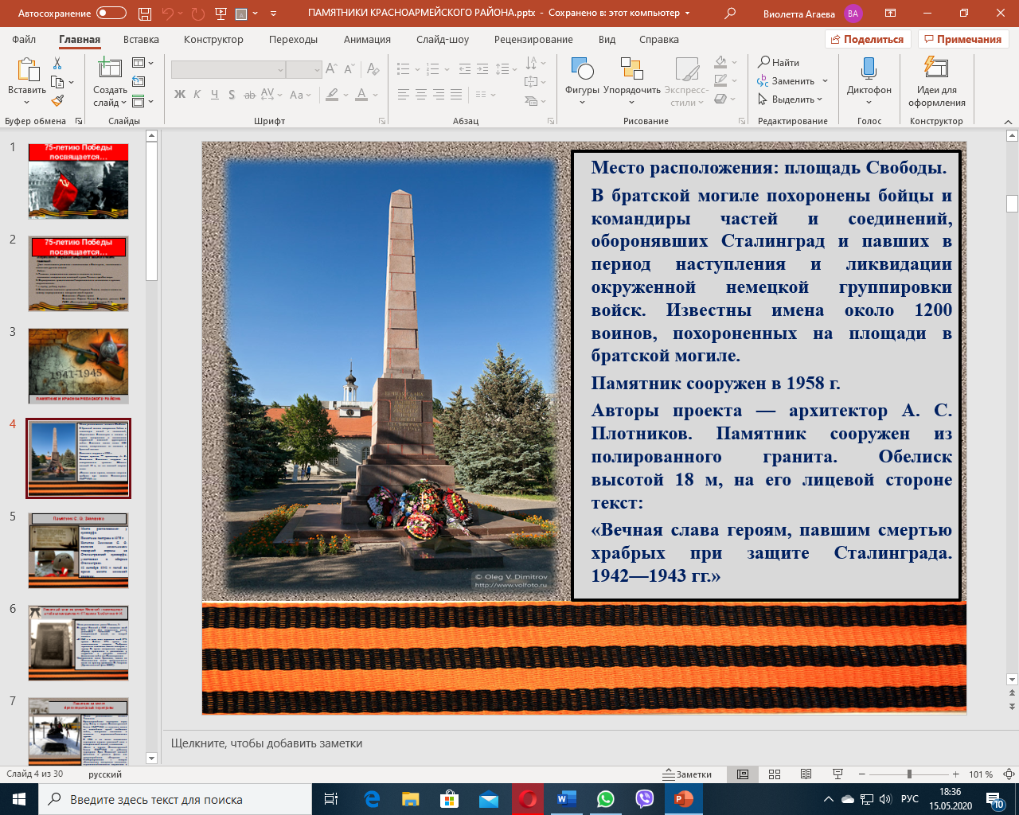Click the Примечания comments button
1019x815 pixels.
[962, 40]
